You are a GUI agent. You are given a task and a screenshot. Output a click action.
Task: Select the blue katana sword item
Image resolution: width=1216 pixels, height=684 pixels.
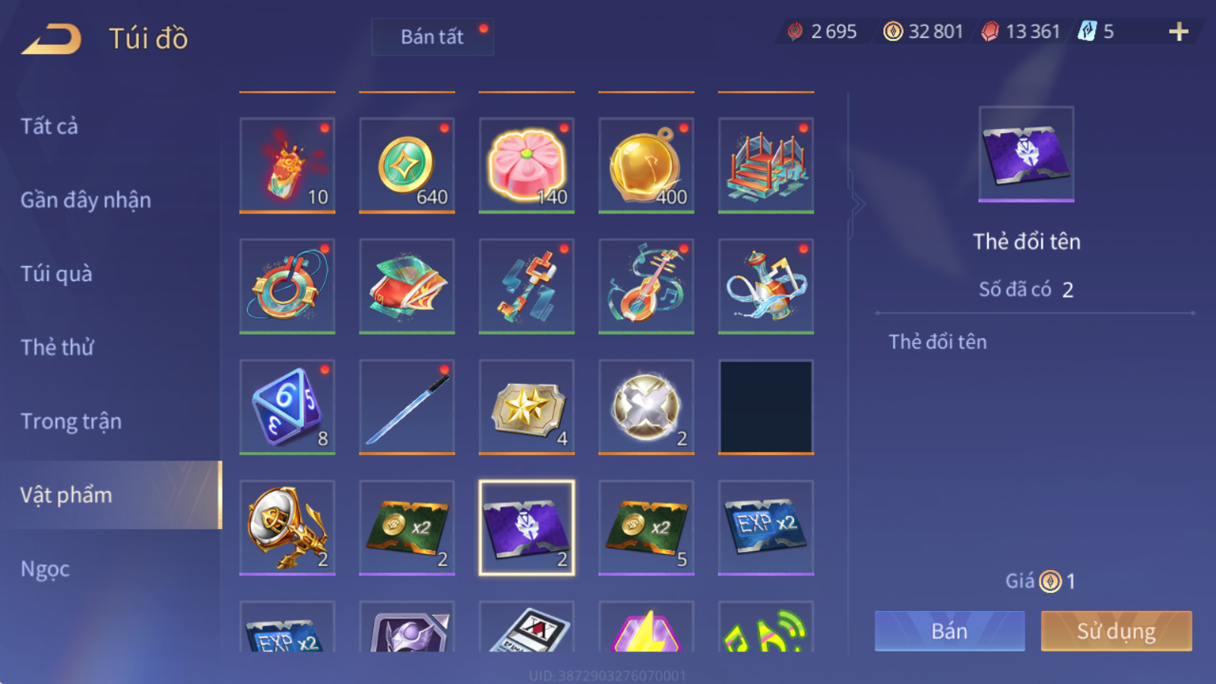(407, 407)
